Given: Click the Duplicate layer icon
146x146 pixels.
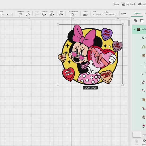Looking at the screenshot, I should point(142,21).
